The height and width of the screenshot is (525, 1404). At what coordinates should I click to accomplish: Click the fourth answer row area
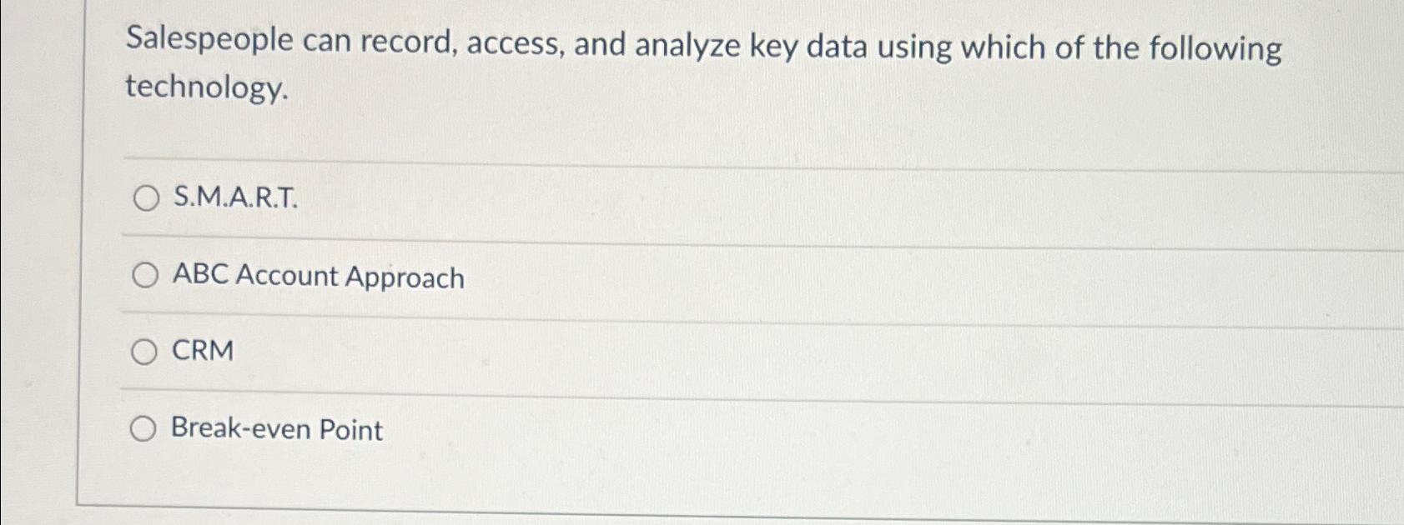[x=667, y=429]
